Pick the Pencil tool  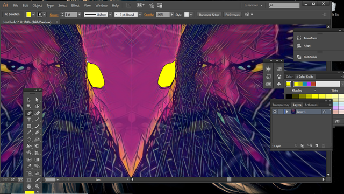29,133
